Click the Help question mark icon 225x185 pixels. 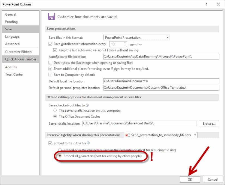coord(206,4)
